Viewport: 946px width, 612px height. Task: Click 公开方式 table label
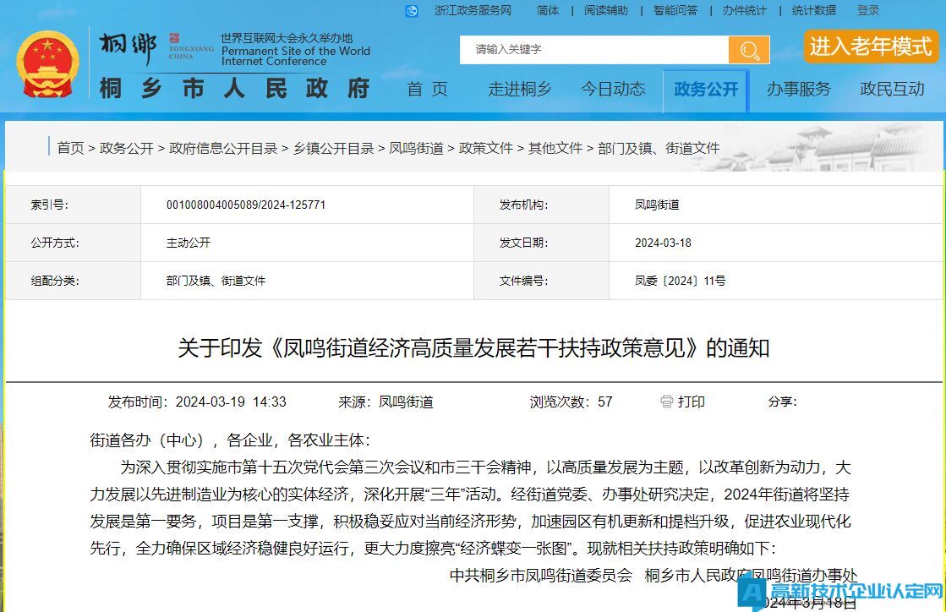coord(55,243)
